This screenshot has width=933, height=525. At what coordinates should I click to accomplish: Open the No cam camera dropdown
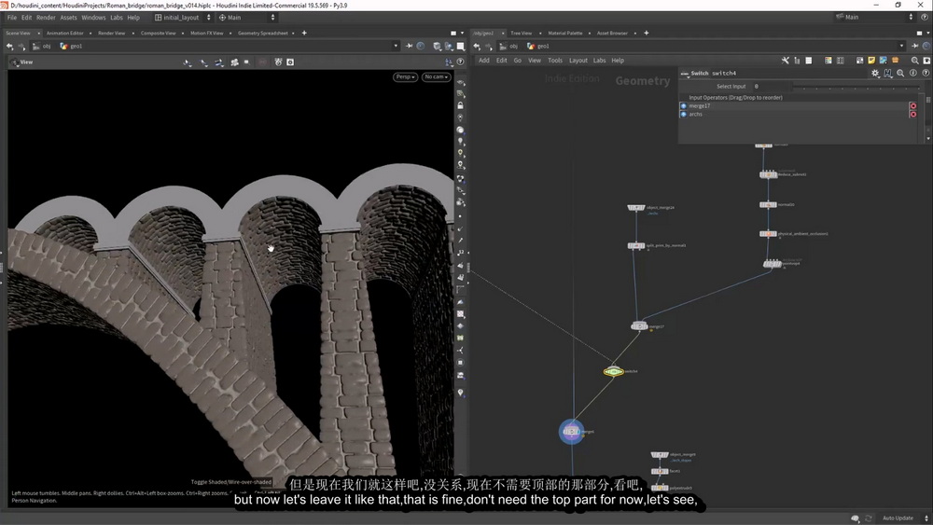click(436, 76)
